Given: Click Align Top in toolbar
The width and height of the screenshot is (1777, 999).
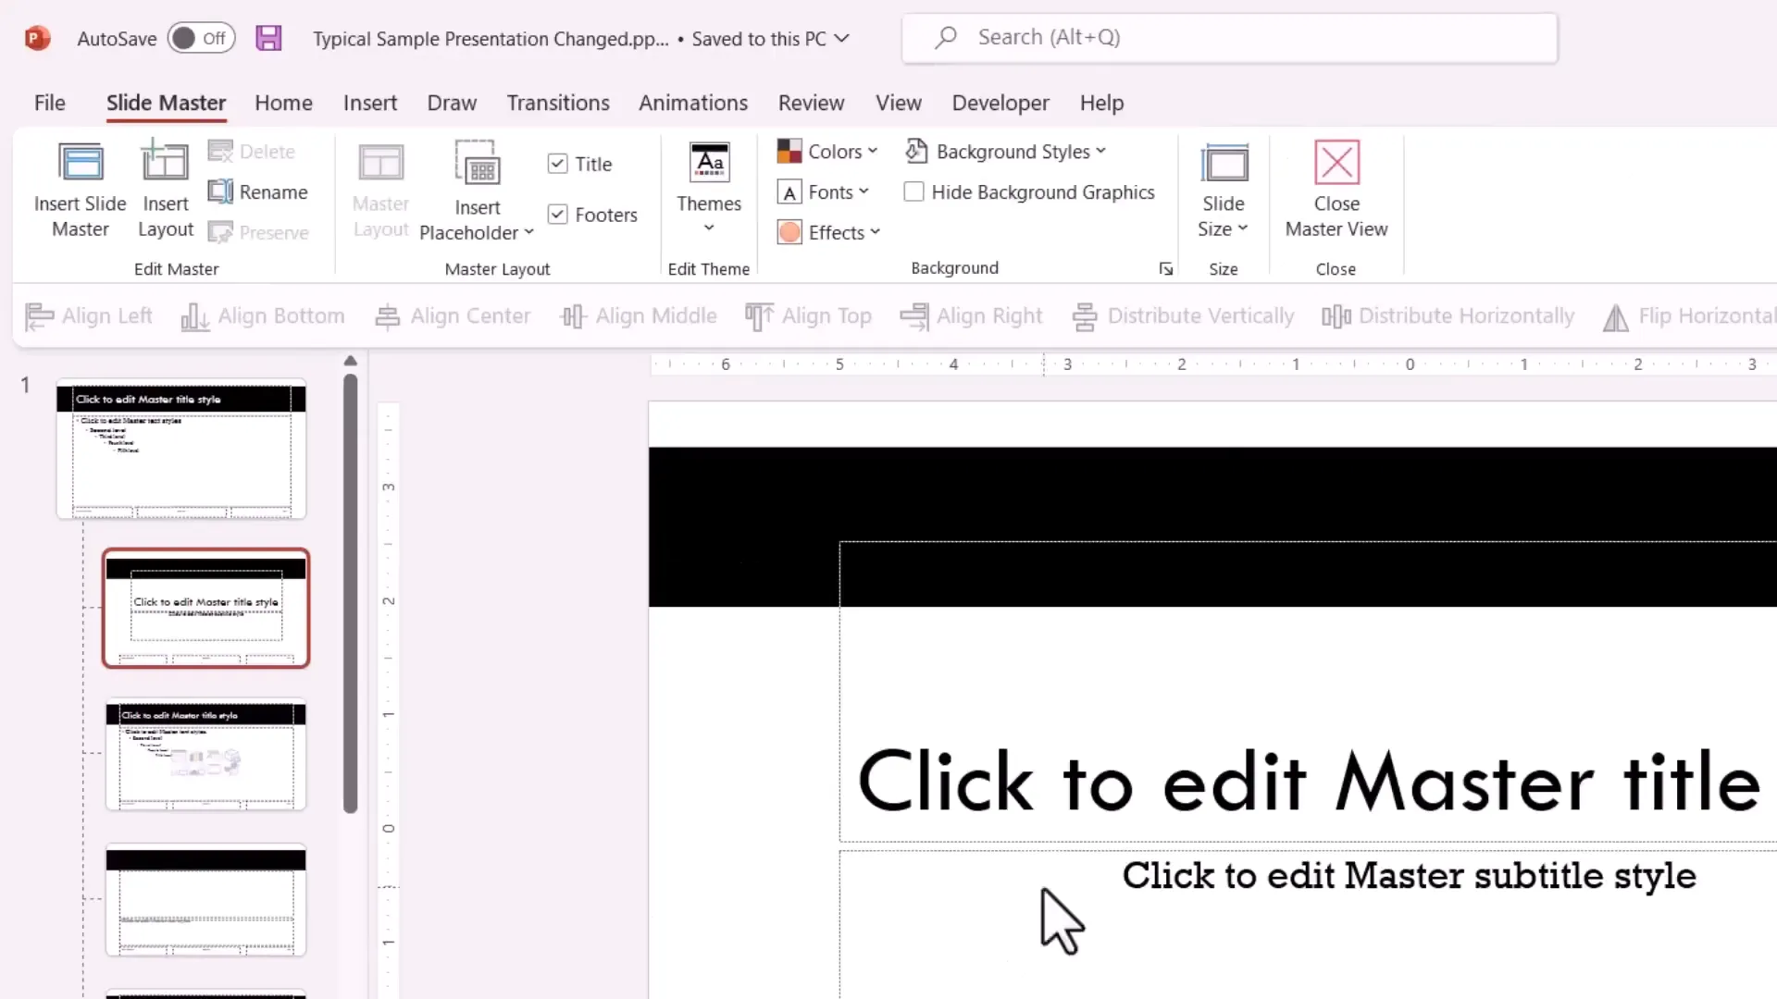Looking at the screenshot, I should tap(809, 316).
